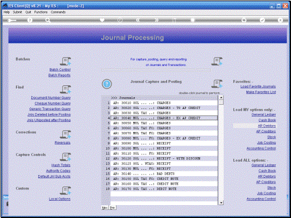Click the round blue help icon beside Journal Capture
291x218 pixels.
107,84
